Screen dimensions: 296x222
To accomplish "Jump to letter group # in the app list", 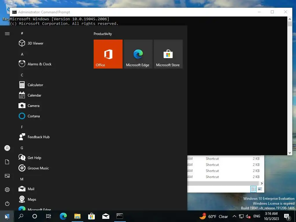I will point(22,33).
